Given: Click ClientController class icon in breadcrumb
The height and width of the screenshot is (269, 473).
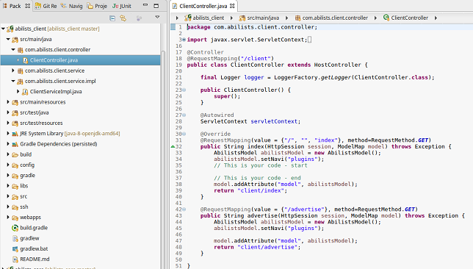Looking at the screenshot, I should (x=386, y=18).
